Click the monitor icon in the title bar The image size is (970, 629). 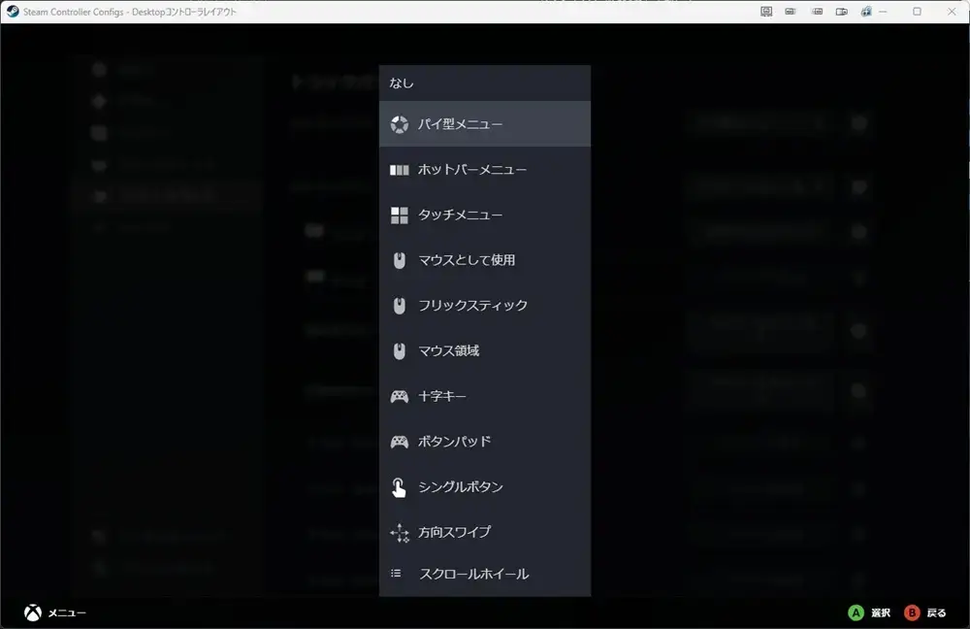pos(766,11)
